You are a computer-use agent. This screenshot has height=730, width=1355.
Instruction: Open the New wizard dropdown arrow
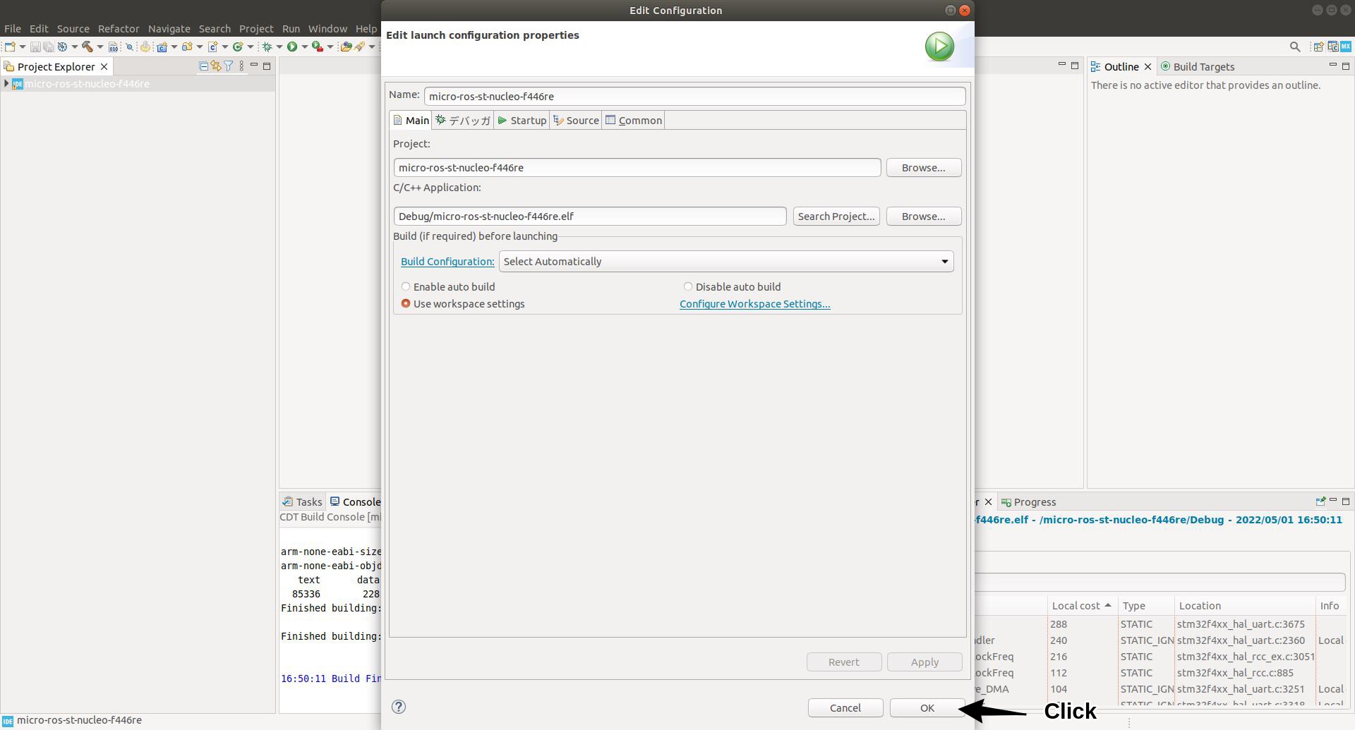pyautogui.click(x=22, y=47)
